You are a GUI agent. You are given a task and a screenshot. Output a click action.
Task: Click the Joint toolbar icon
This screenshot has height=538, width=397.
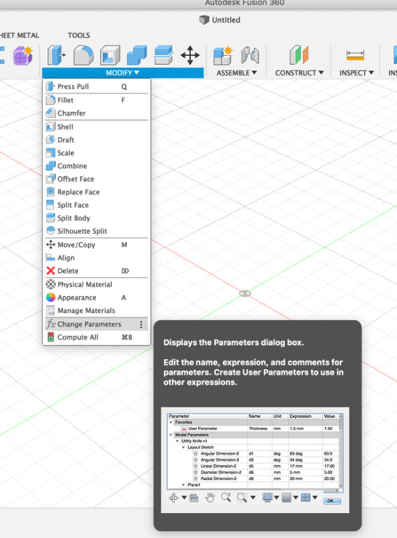pyautogui.click(x=250, y=56)
